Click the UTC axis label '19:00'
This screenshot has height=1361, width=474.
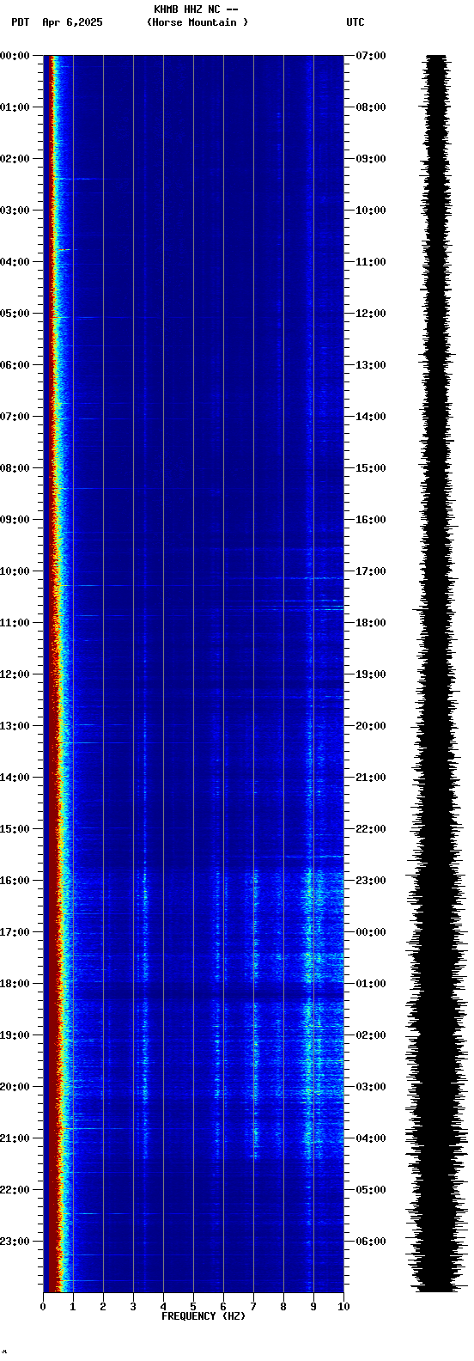point(371,674)
